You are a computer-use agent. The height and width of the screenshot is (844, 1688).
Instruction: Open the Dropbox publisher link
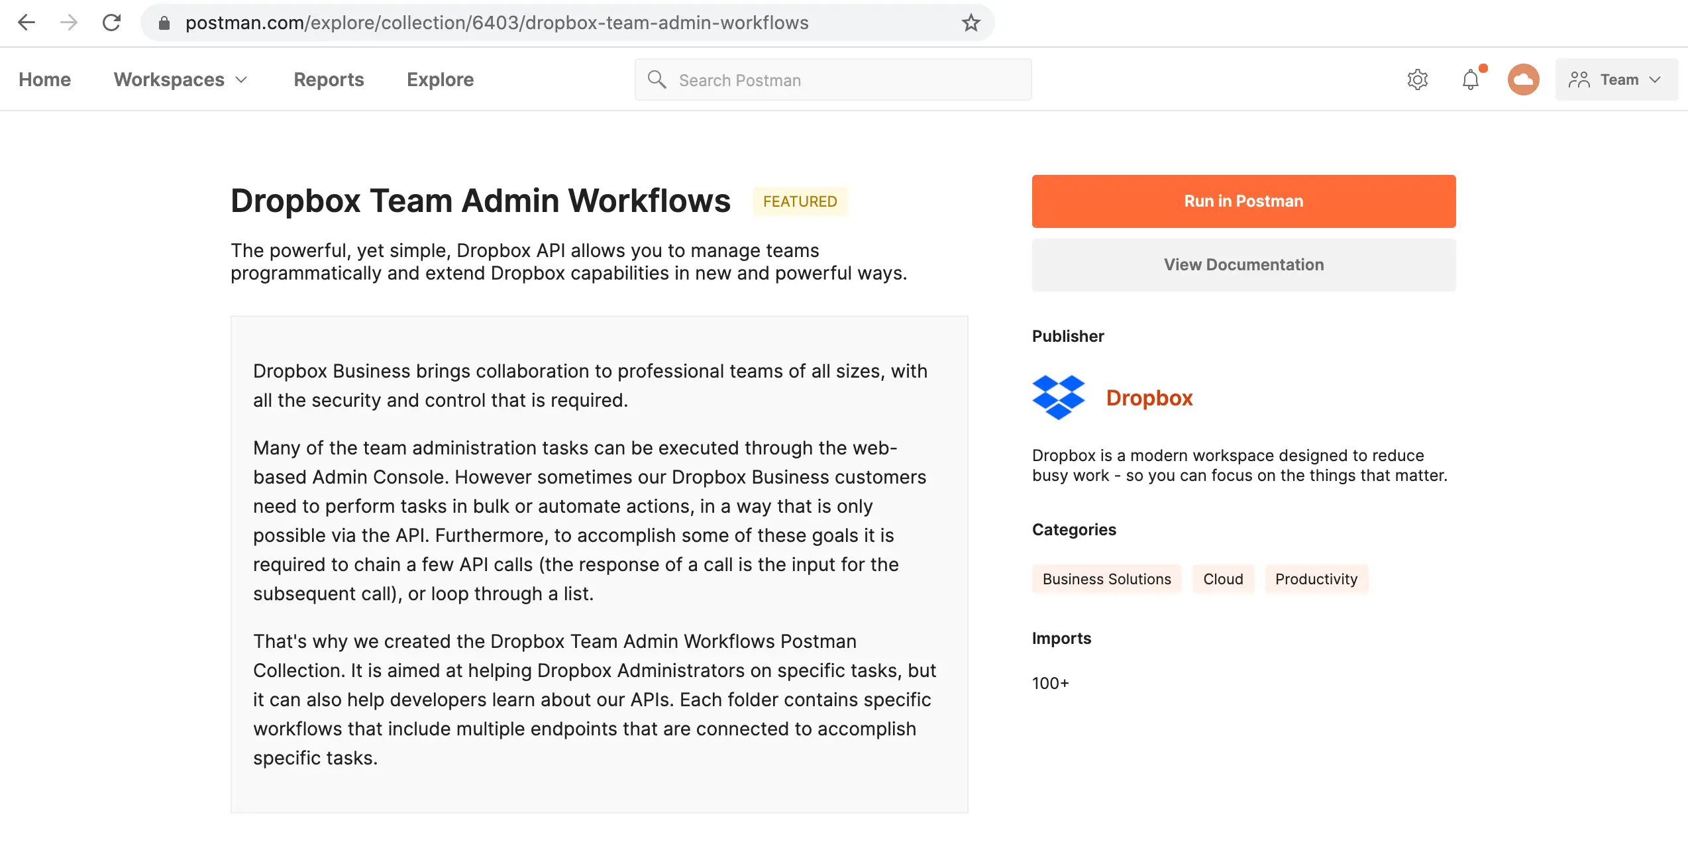coord(1149,397)
